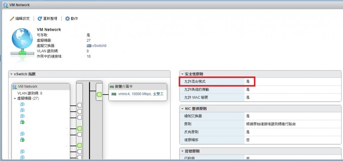Click the VM Network title in topology box
This screenshot has width=343, height=161.
(27, 87)
